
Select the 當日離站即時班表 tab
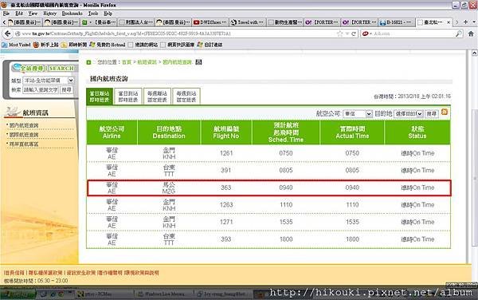100,97
